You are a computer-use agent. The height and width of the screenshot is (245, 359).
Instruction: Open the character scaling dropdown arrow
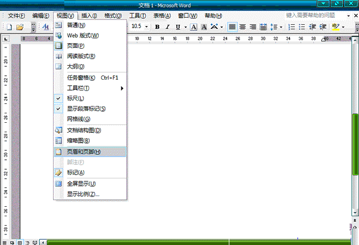pyautogui.click(x=222, y=27)
